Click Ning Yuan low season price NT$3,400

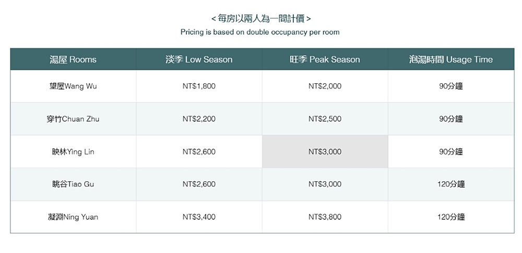[x=199, y=217]
